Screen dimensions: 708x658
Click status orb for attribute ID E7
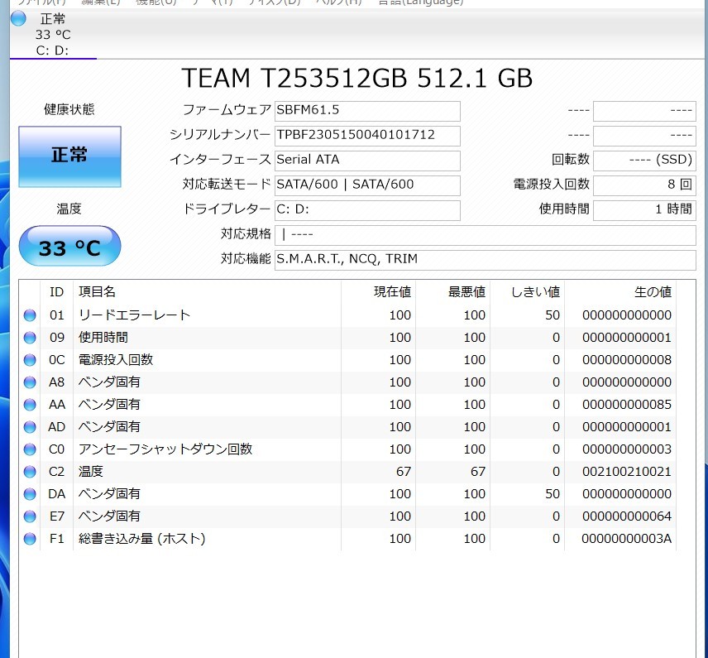[31, 516]
